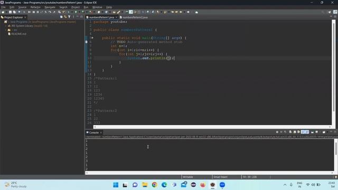
Task: Click the pencil/wand editing icon in toolbar
Action: 118,12
